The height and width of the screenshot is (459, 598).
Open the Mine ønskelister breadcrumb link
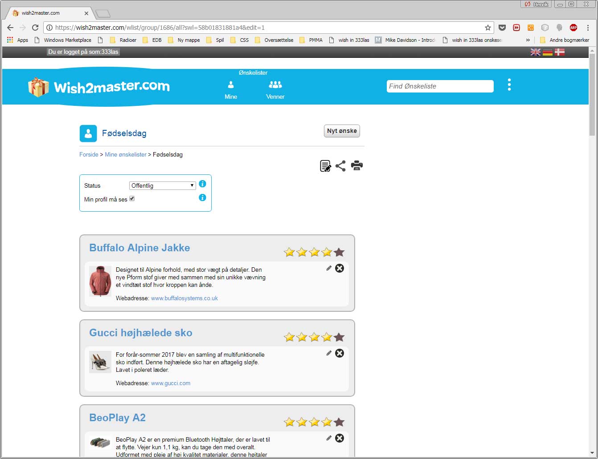click(126, 154)
